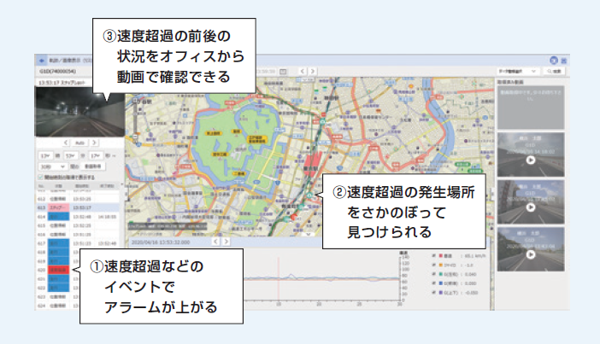This screenshot has width=600, height=344.
Task: Click the Auto snapshot playback button
Action: [x=79, y=143]
